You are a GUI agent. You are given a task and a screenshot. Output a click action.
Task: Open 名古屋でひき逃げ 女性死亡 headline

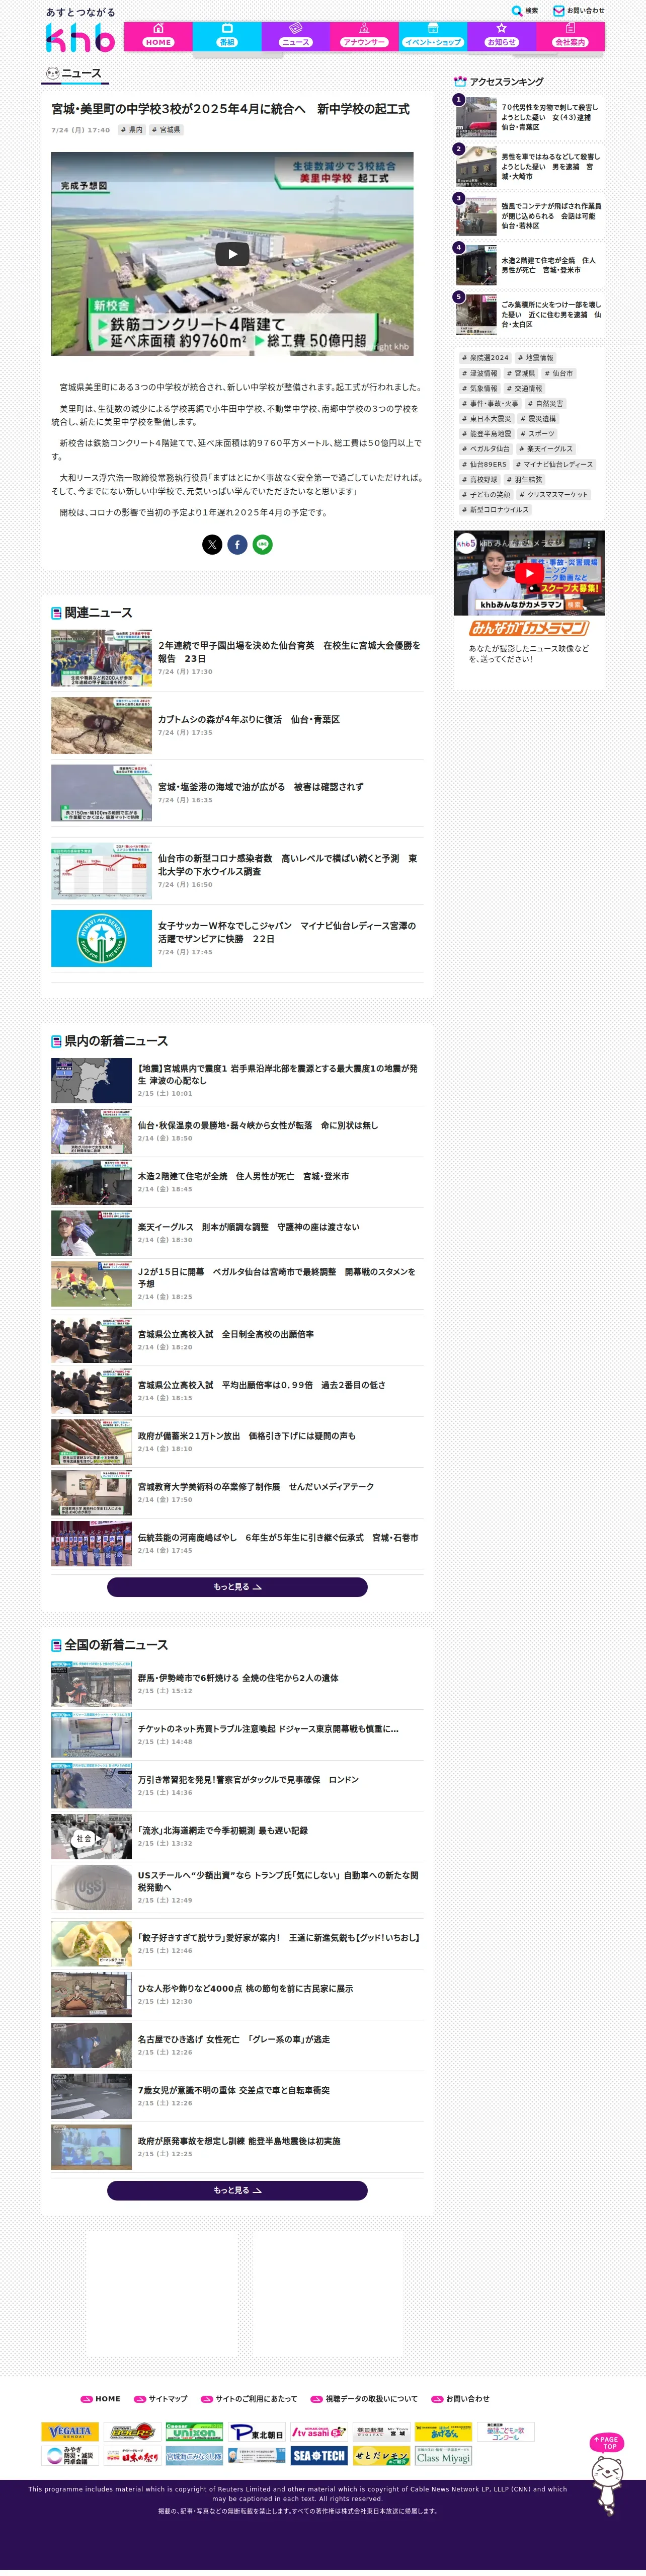[x=233, y=2039]
